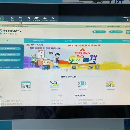Open the IPv6 access notice link in the top strip
This screenshot has height=130, width=130.
pos(93,27)
